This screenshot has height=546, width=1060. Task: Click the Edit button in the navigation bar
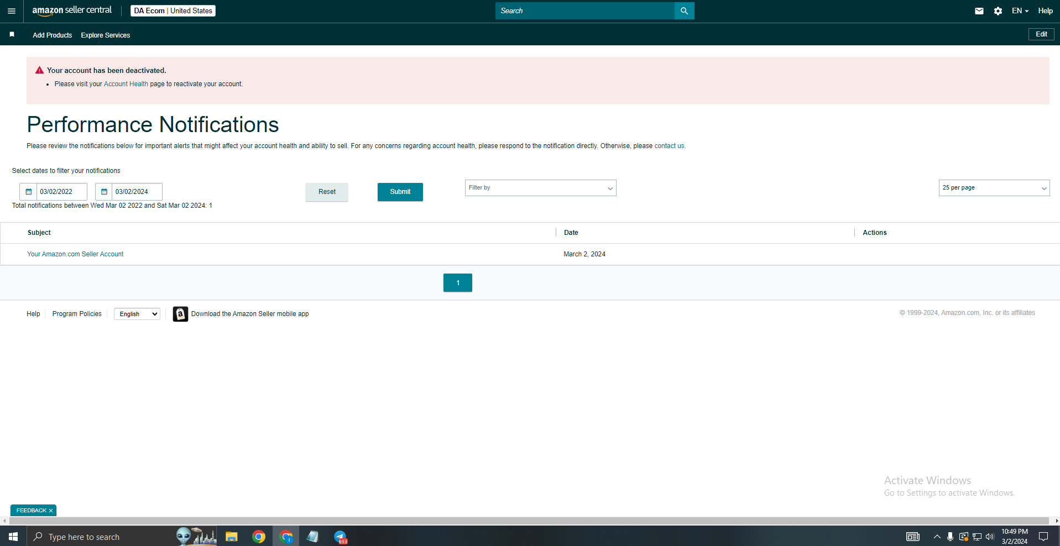[x=1041, y=34]
